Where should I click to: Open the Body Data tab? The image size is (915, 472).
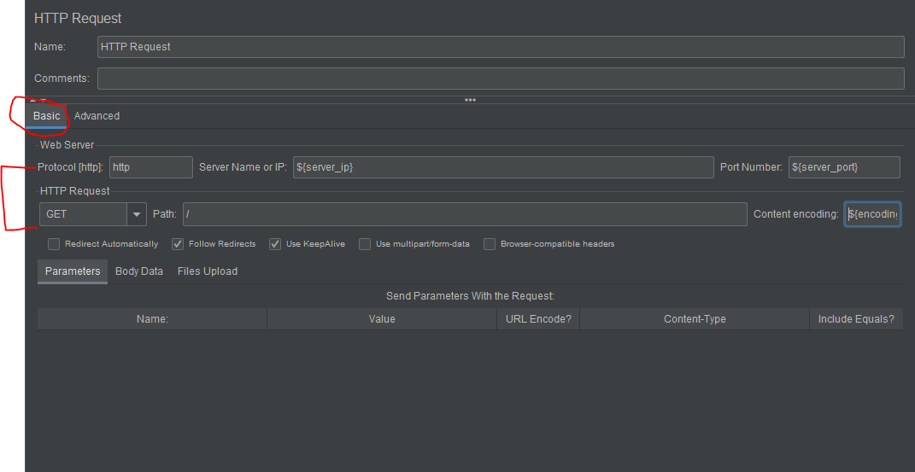click(139, 271)
